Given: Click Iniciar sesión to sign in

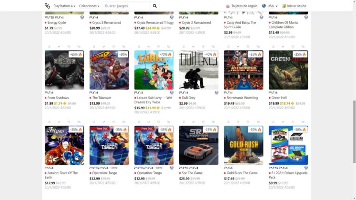Looking at the screenshot, I should 294,6.
